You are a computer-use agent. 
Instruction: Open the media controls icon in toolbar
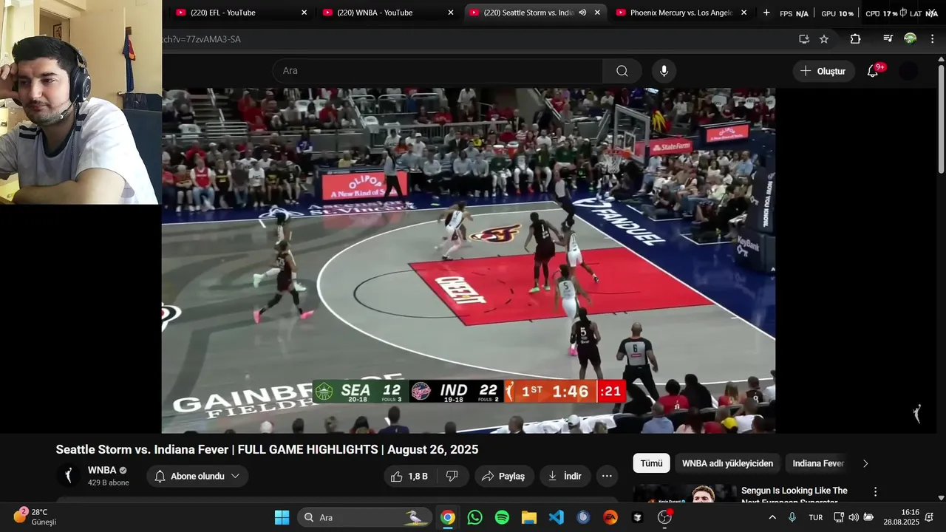[x=888, y=38]
